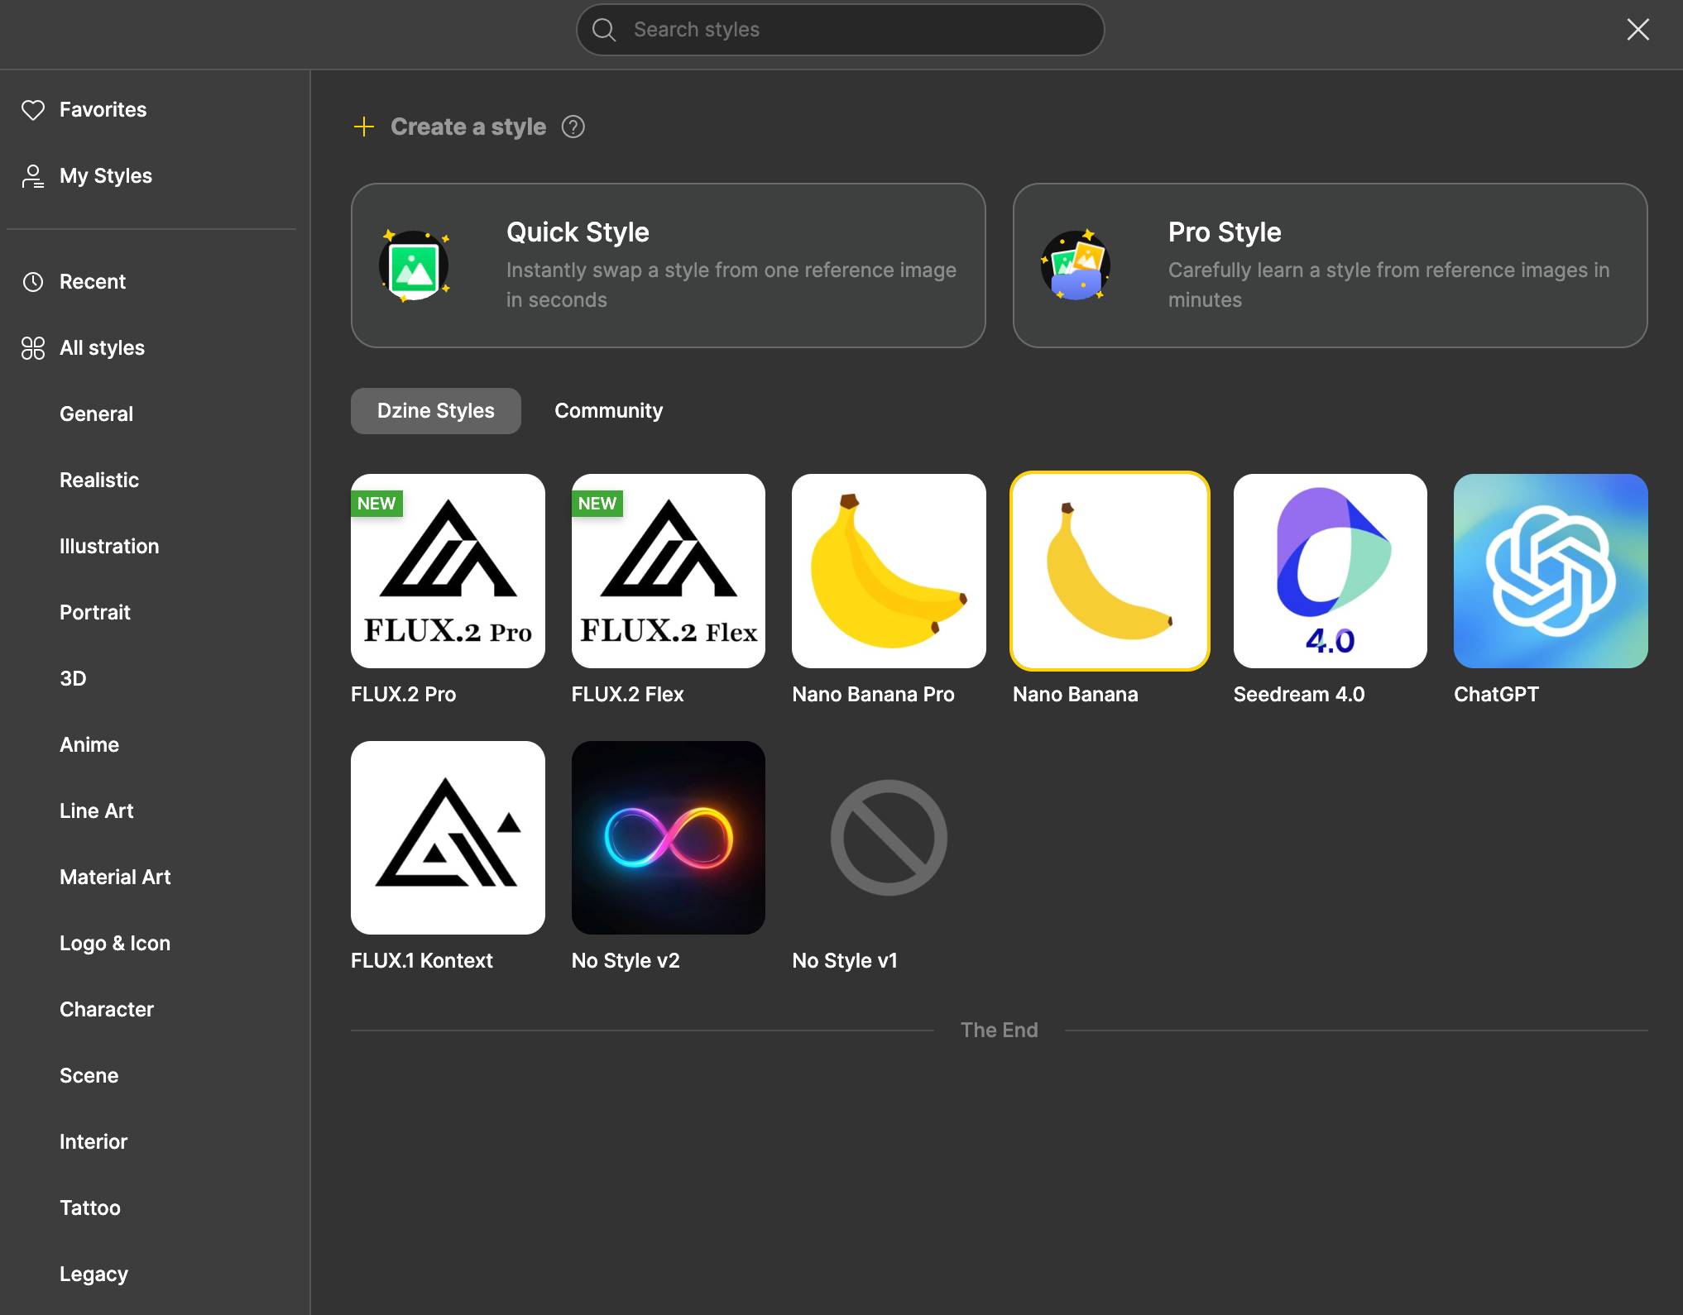The image size is (1683, 1315).
Task: Select the Dzine Styles tab
Action: [435, 411]
